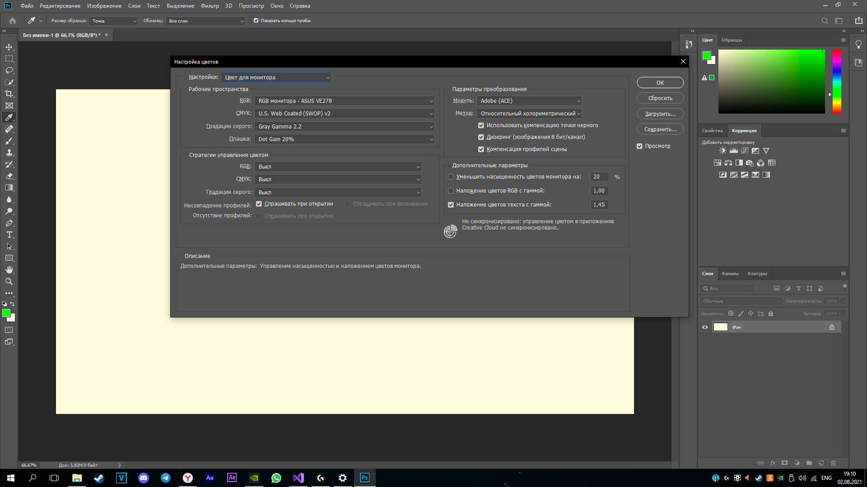This screenshot has width=867, height=487.
Task: Open the RGB working space dropdown
Action: point(345,101)
